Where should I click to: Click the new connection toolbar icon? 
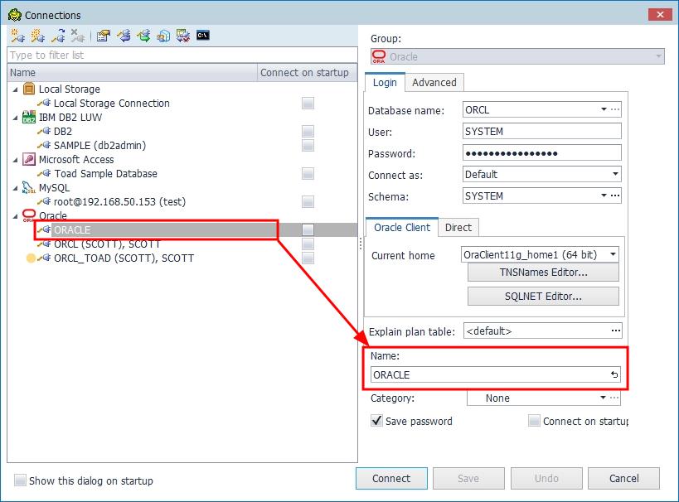pyautogui.click(x=17, y=36)
